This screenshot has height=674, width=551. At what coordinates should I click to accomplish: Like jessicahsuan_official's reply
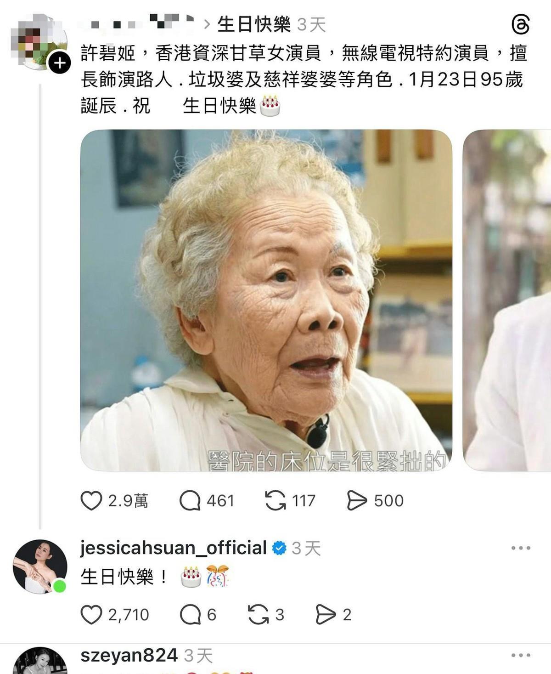(91, 615)
